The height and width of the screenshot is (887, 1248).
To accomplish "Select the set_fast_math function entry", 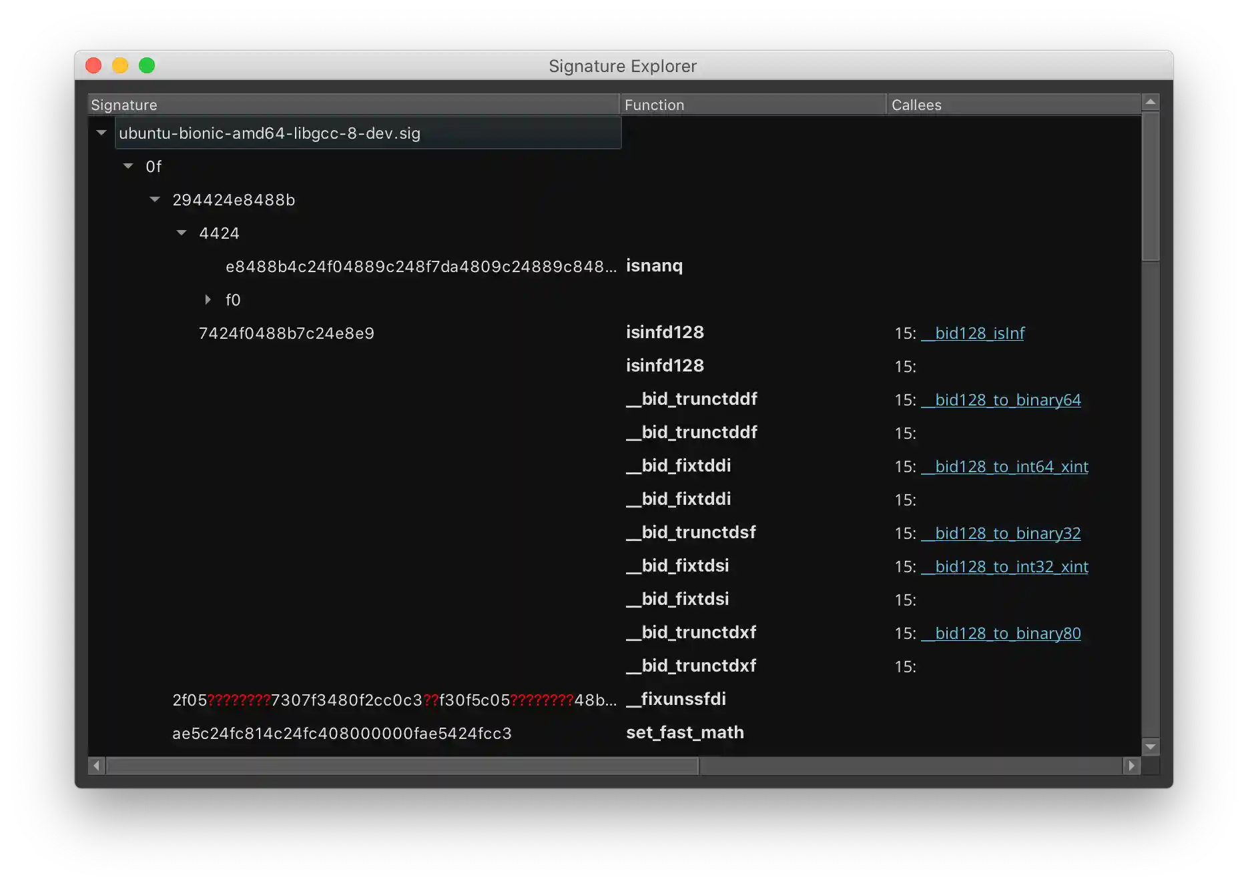I will tap(685, 733).
